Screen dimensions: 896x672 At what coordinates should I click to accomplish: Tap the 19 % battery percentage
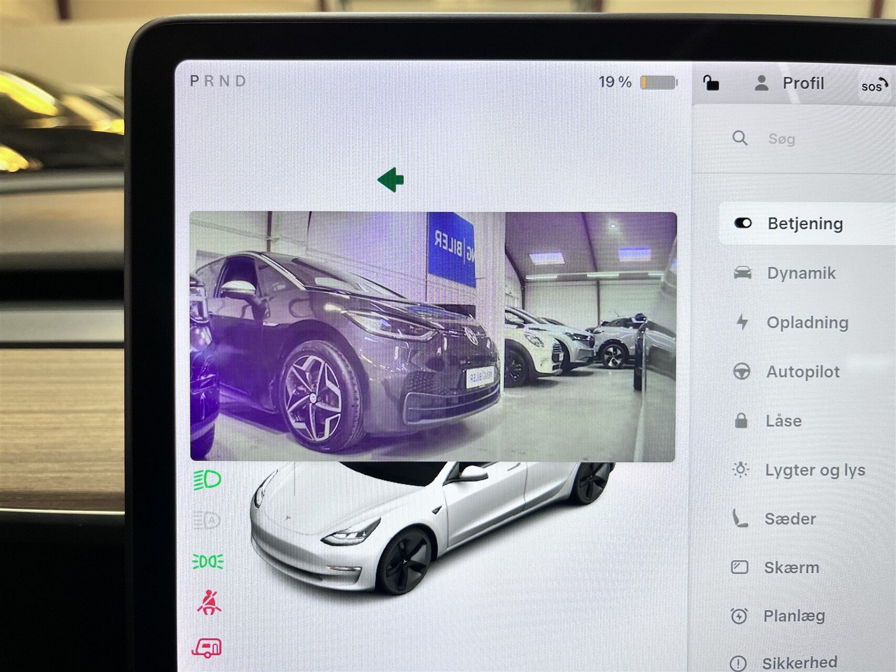[x=614, y=82]
